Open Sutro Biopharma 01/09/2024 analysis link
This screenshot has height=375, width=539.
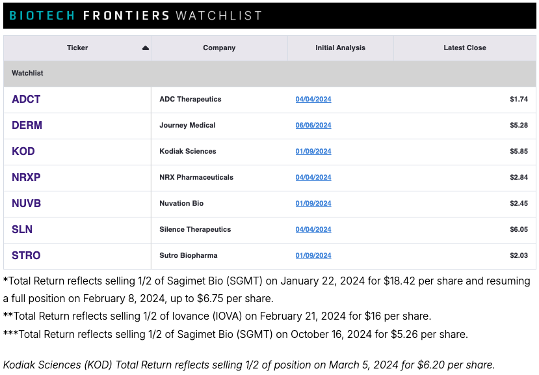[x=313, y=255]
